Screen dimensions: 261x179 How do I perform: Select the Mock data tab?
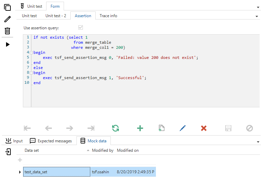94,141
